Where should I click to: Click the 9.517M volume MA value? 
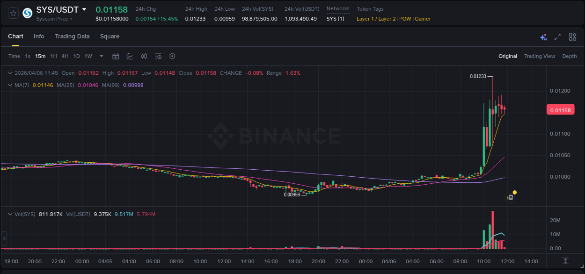pos(124,214)
